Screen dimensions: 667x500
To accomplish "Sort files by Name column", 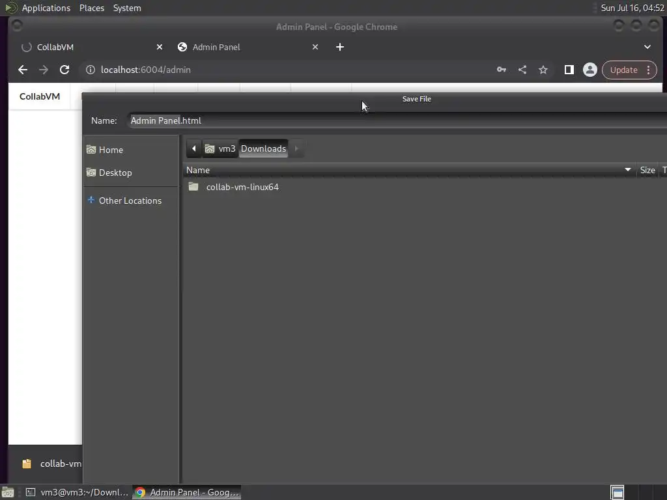I will (409, 170).
